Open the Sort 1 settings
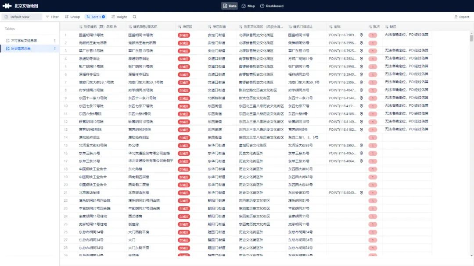Screen dimensions: 474x266 click(96, 17)
